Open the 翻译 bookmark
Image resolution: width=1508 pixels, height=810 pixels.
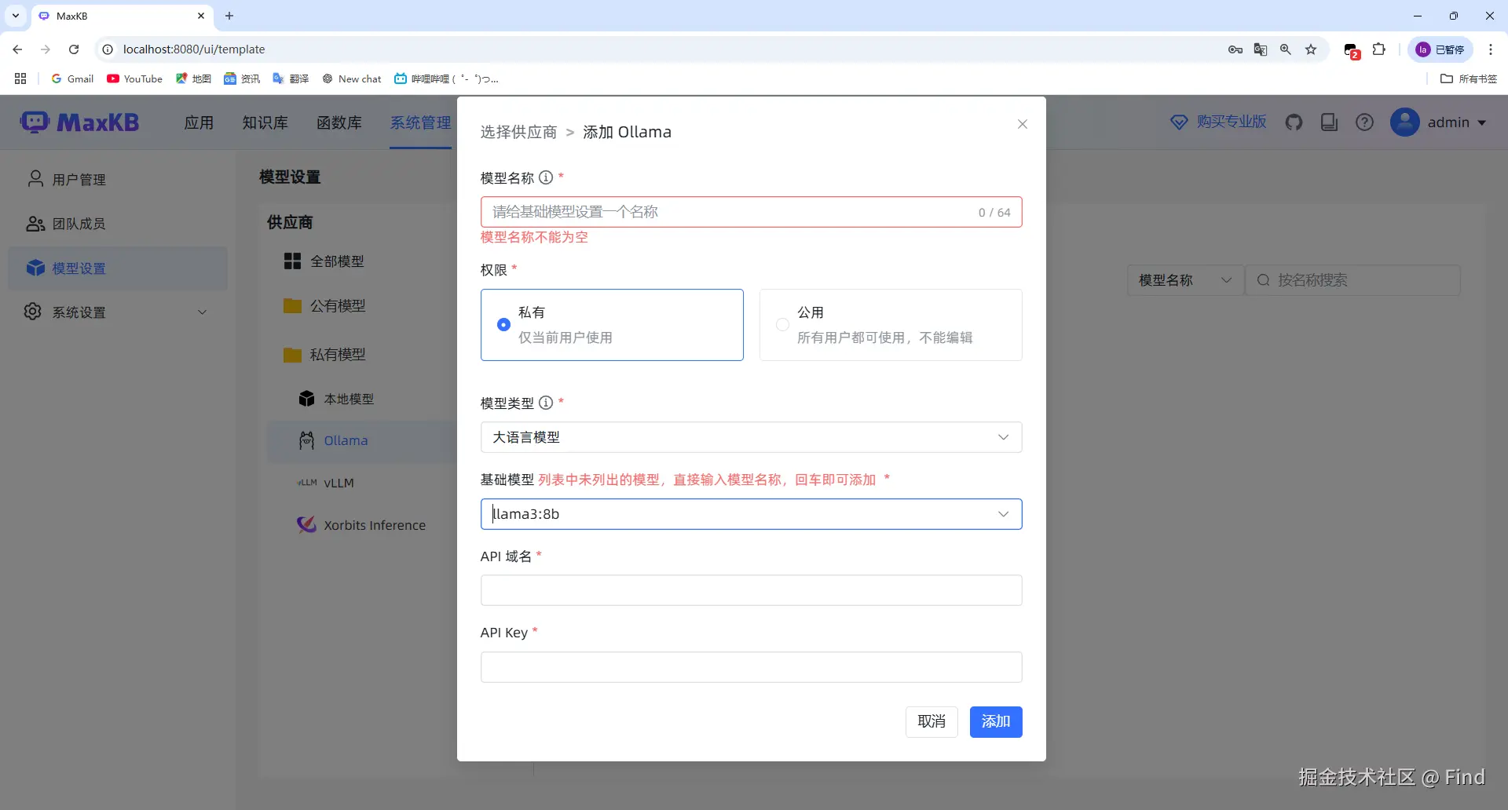point(291,78)
